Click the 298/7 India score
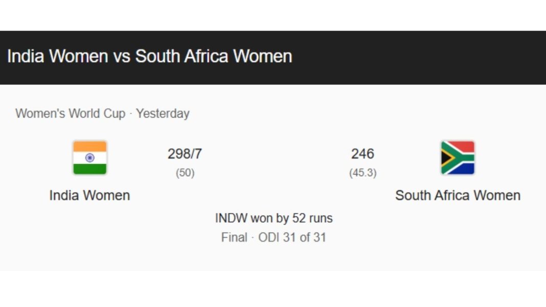Screen dimensions: 546x307 pyautogui.click(x=185, y=153)
